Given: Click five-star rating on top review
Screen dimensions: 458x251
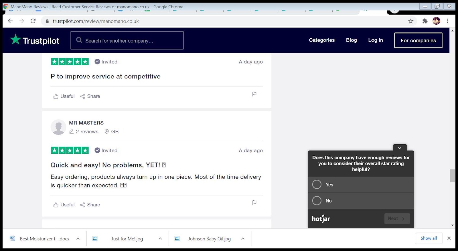Looking at the screenshot, I should coord(70,62).
